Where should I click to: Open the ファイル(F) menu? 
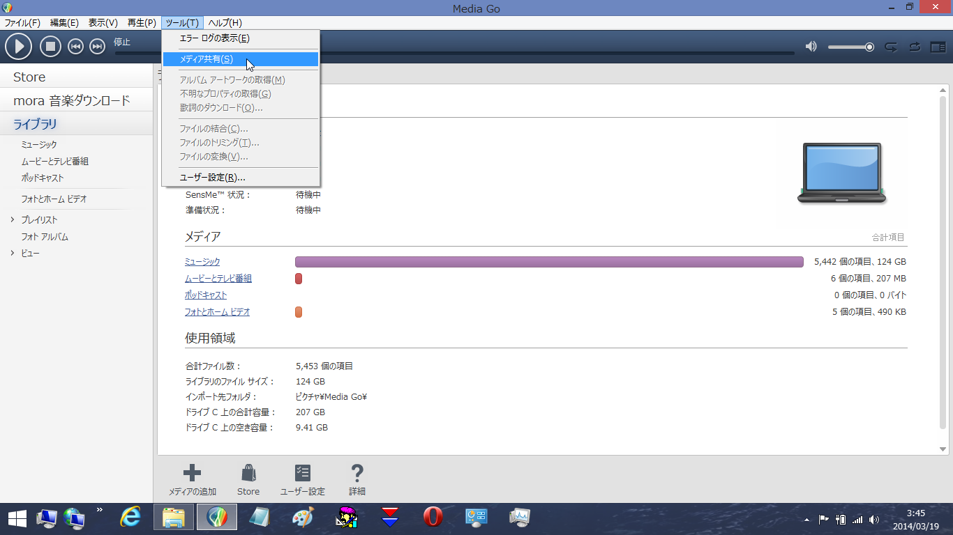tap(23, 23)
